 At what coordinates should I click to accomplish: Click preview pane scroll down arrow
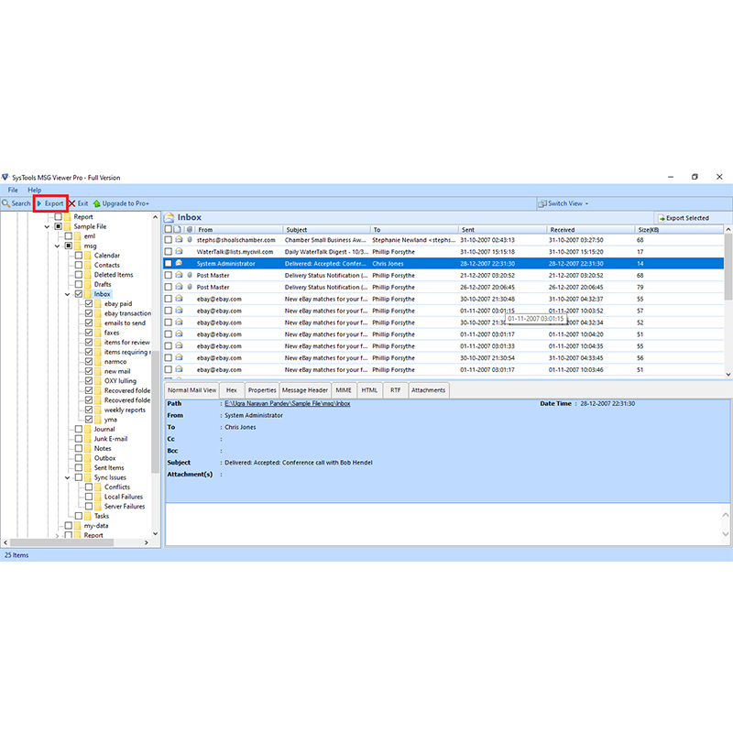(x=726, y=534)
